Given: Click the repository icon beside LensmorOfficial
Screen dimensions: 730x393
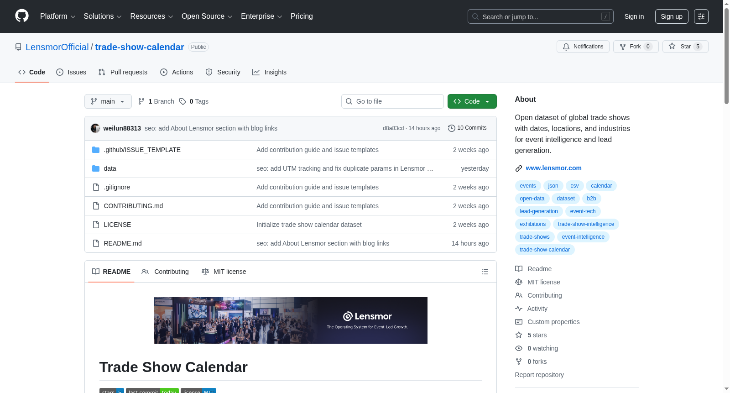Looking at the screenshot, I should pos(18,47).
